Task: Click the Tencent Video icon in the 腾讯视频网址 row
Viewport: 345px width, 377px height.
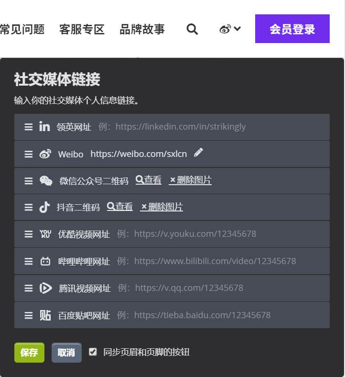Action: tap(45, 288)
